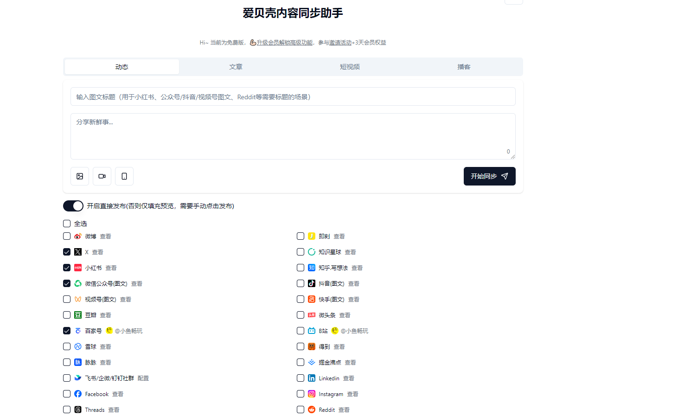
Task: Click the mobile device icon button
Action: pos(124,176)
